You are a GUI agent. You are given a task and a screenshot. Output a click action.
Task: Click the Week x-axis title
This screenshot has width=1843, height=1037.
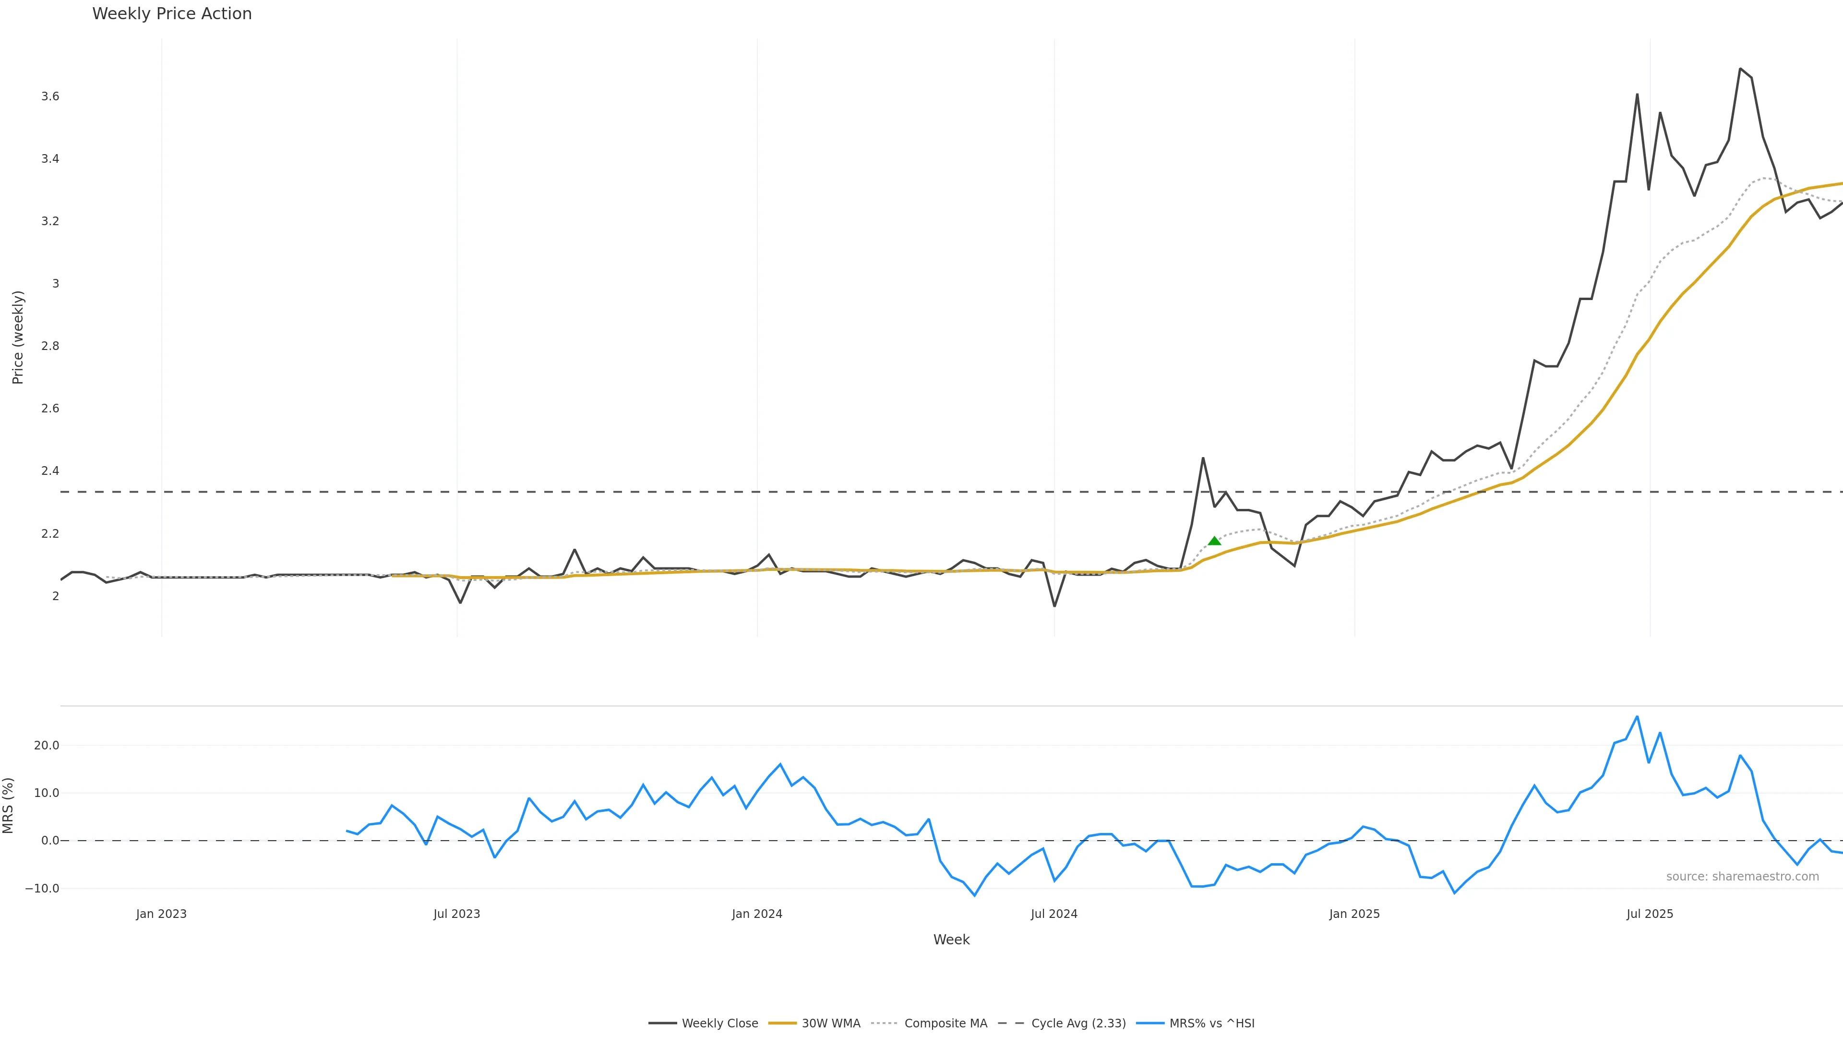point(951,940)
